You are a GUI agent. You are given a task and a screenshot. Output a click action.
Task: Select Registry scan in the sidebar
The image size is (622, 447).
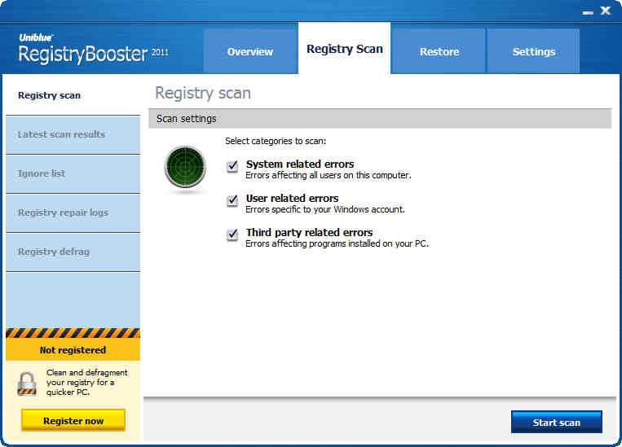[73, 95]
